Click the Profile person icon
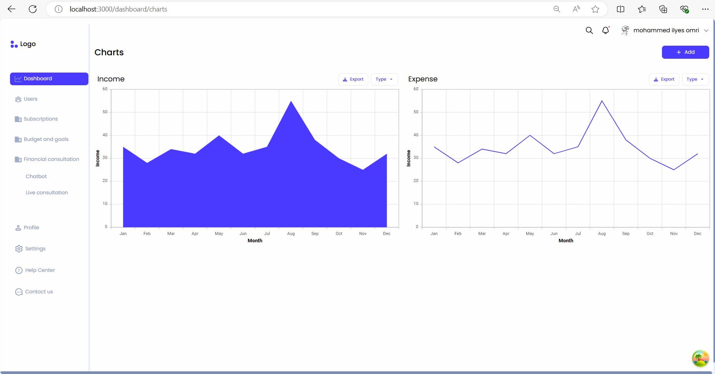715x374 pixels. [18, 228]
